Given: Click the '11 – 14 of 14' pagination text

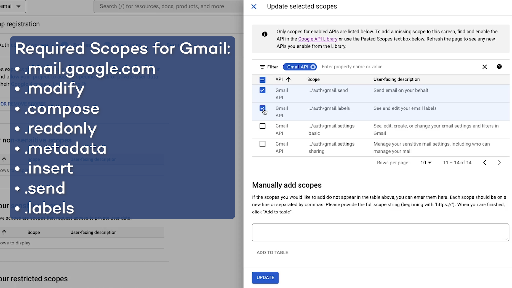Looking at the screenshot, I should [x=457, y=163].
